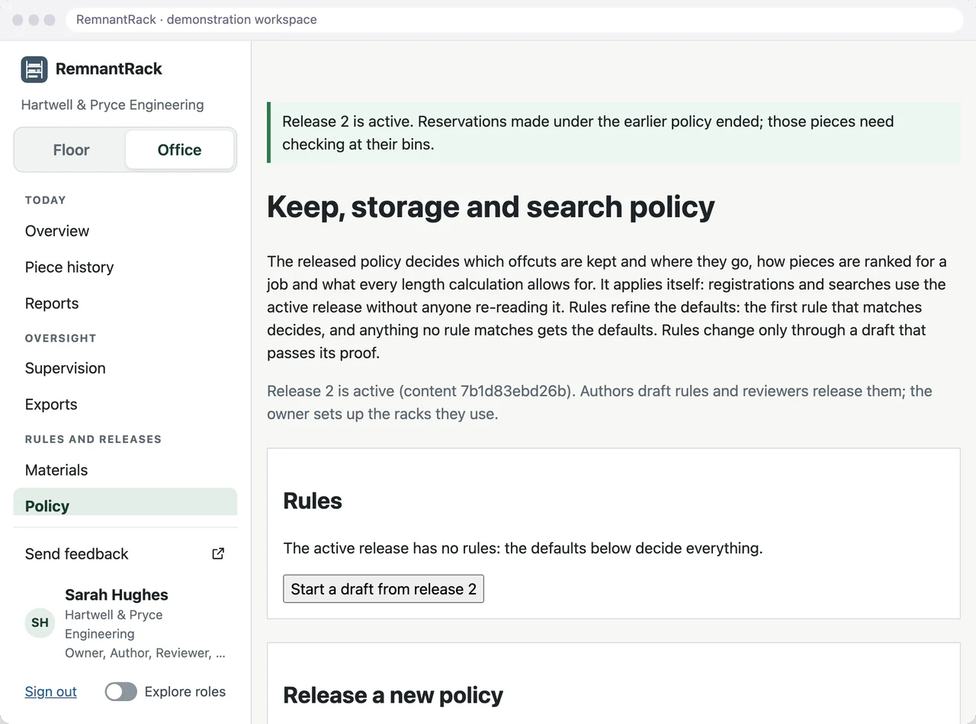Open Overview in the sidebar

click(126, 231)
